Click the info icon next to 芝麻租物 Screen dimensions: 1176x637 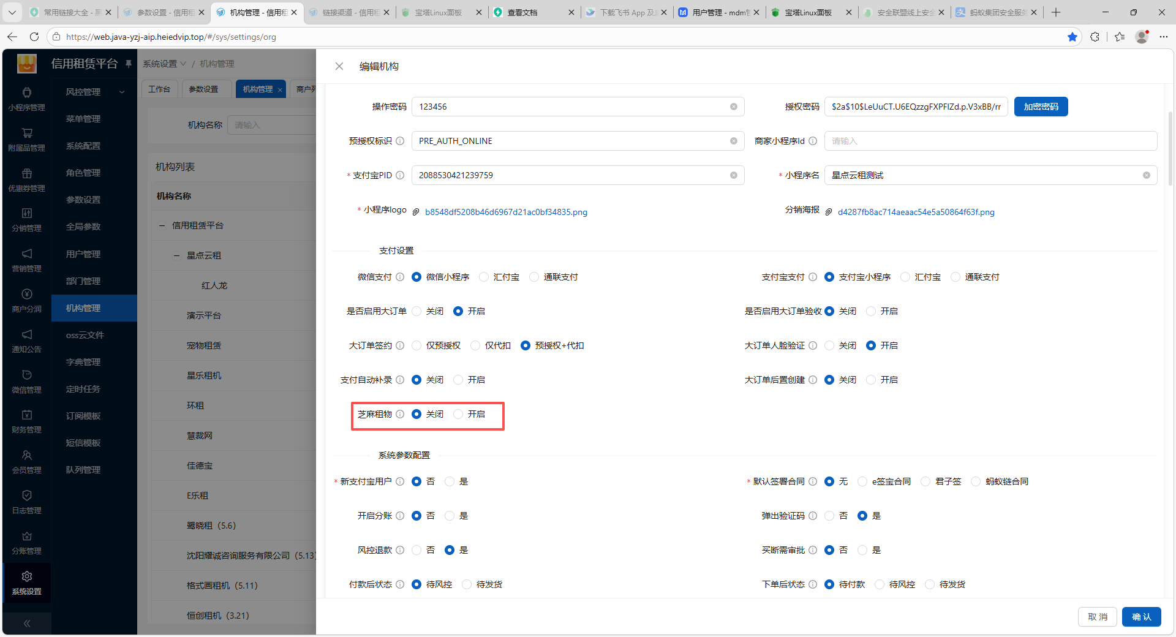click(400, 415)
